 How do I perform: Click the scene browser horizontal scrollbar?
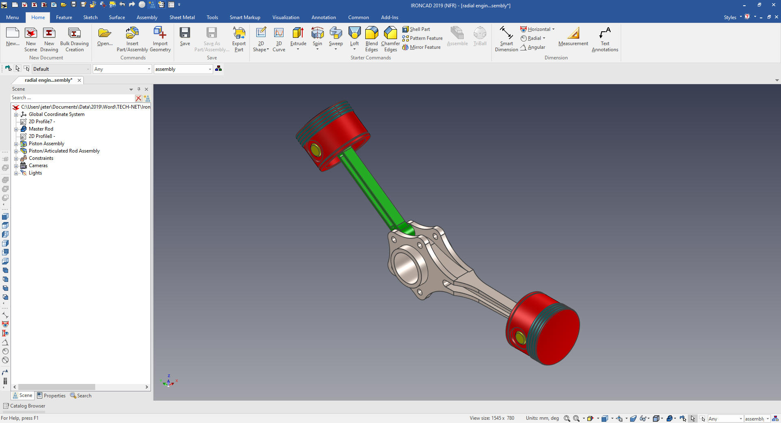(57, 387)
